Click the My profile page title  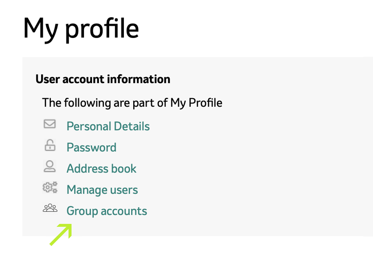(81, 29)
